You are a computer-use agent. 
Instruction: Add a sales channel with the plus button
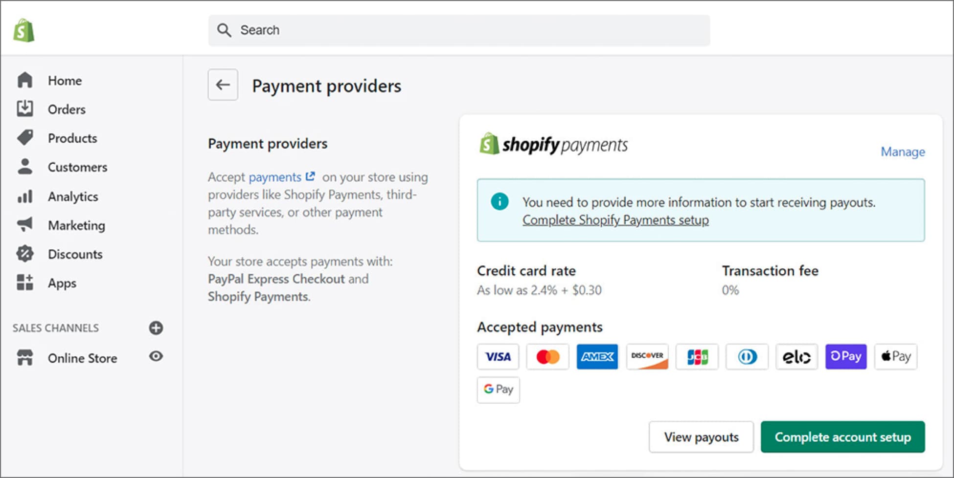[156, 328]
